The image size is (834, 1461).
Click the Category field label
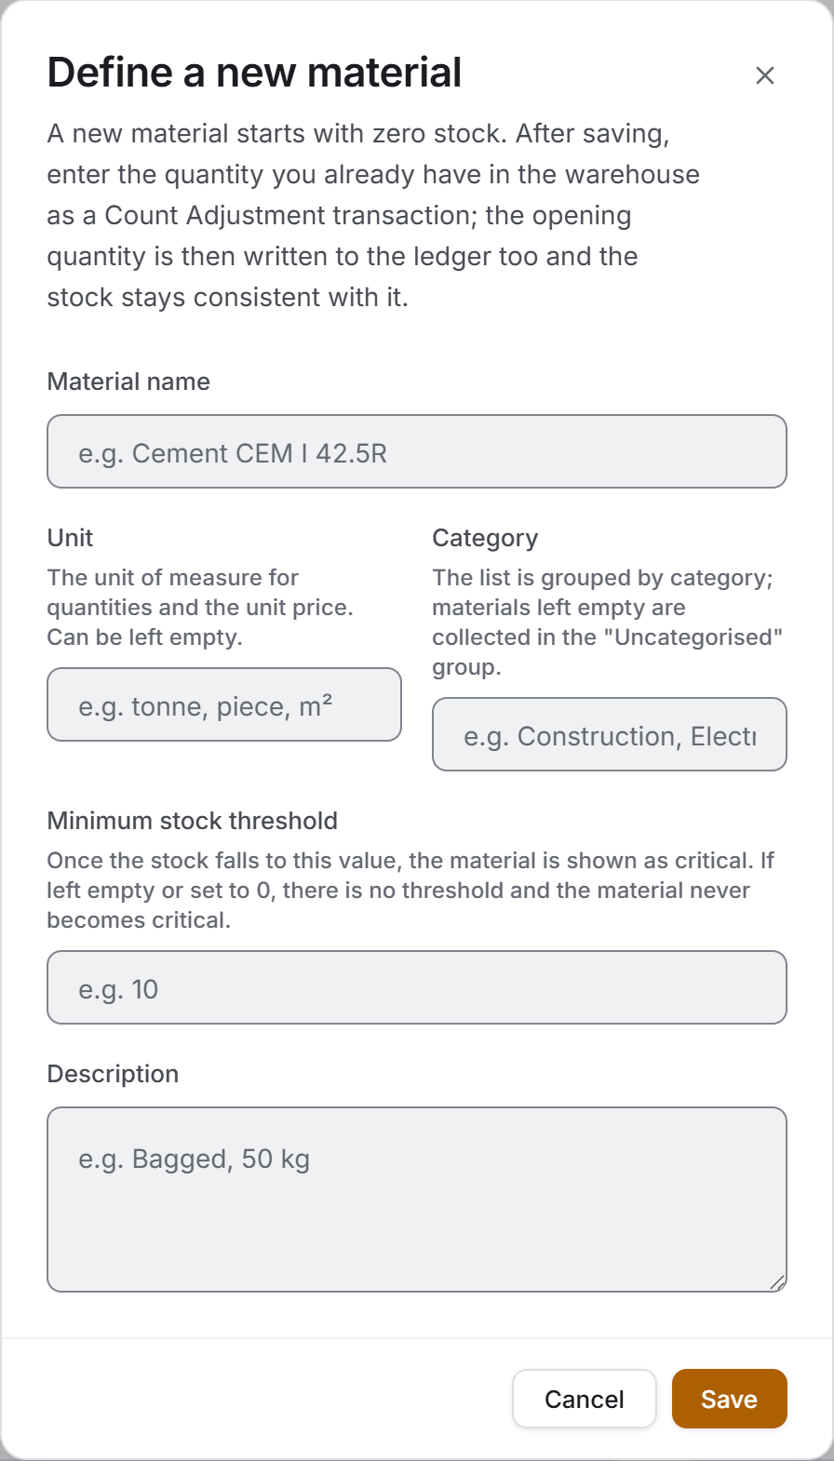coord(485,538)
